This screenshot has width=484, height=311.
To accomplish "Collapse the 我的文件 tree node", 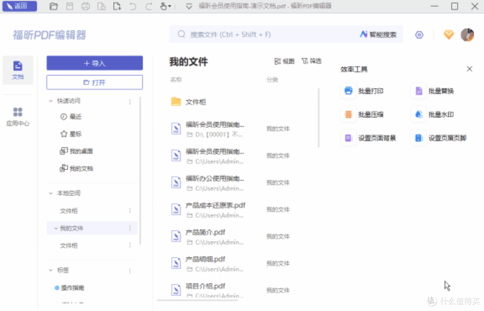I will pos(56,228).
